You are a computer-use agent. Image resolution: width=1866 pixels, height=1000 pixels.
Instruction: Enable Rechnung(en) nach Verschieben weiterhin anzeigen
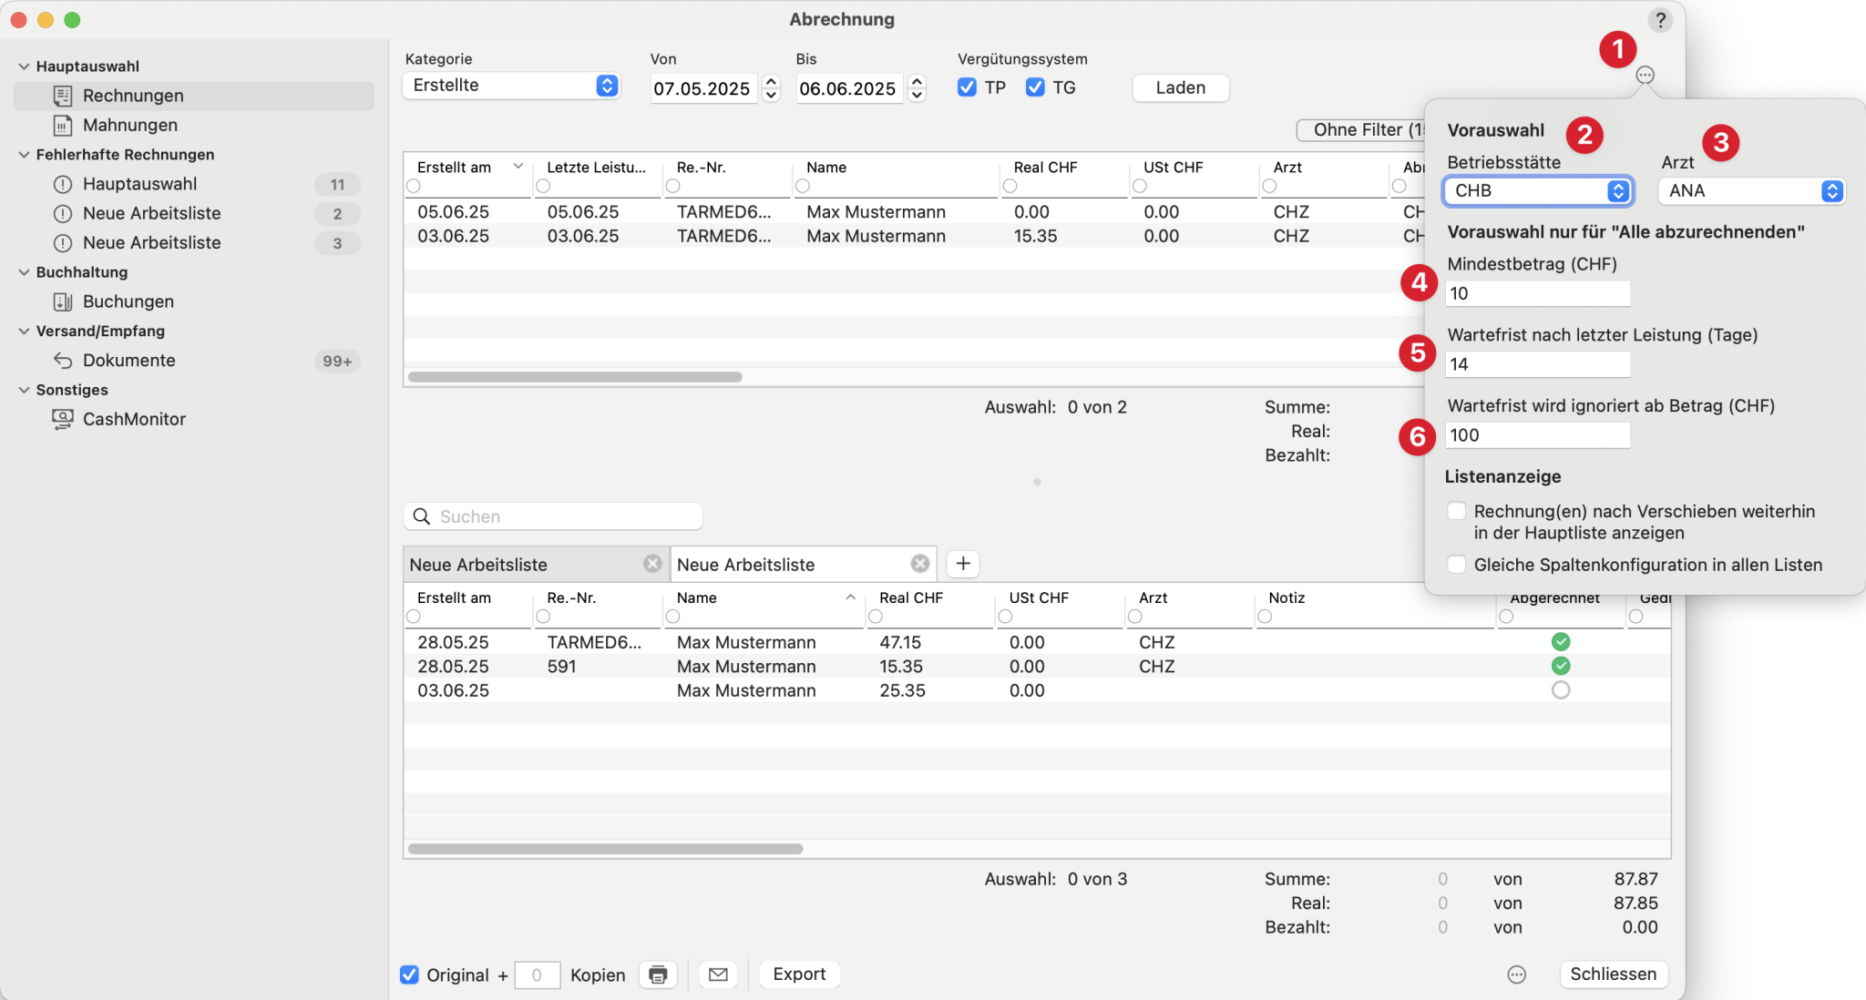tap(1457, 511)
